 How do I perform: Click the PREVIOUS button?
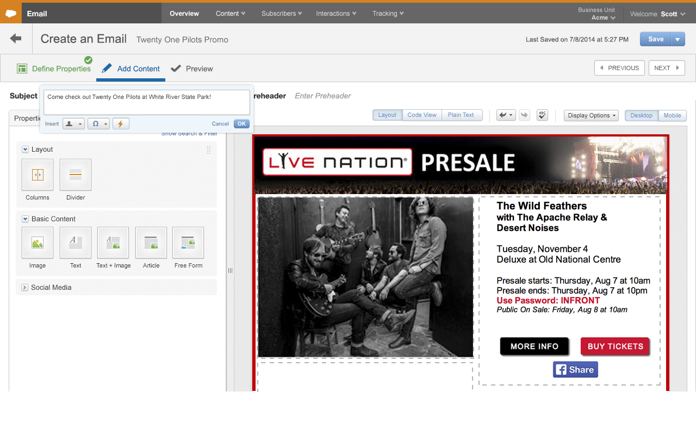[x=619, y=68]
